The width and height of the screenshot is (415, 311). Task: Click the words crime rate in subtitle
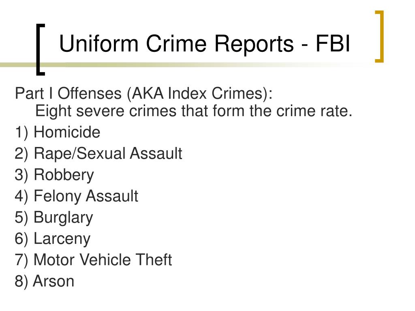(314, 111)
